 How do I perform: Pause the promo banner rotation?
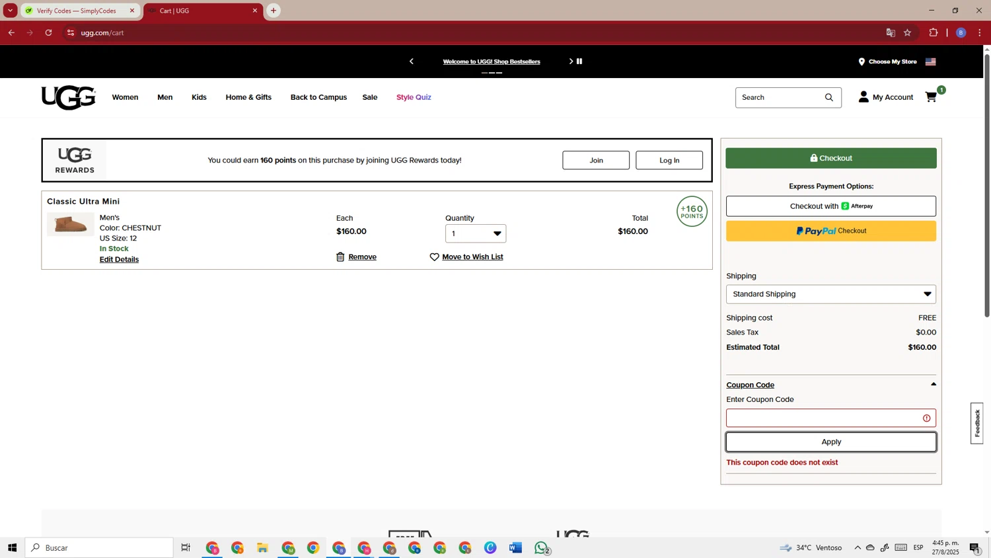(579, 61)
